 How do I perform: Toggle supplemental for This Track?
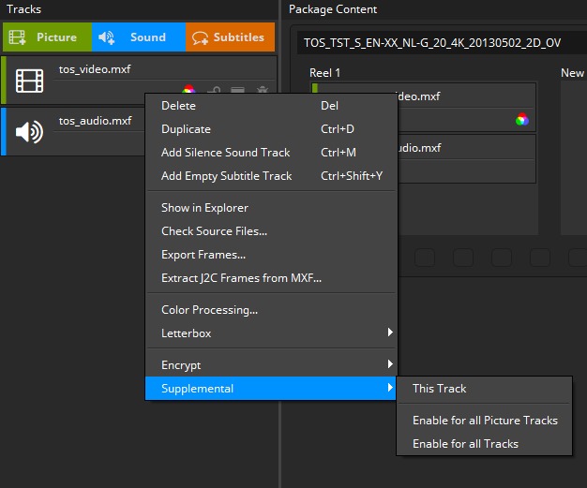coord(439,389)
